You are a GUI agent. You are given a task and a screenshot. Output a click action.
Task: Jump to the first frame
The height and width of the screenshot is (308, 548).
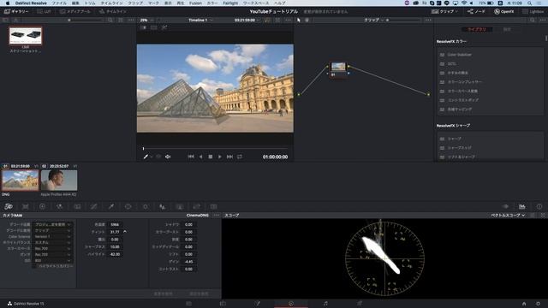coord(191,157)
